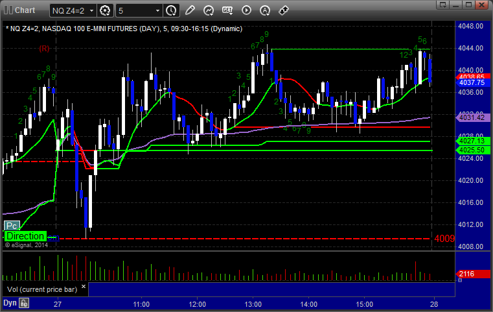Click the bar replay play icon
Screen dimensions: 493x312
tap(246, 10)
